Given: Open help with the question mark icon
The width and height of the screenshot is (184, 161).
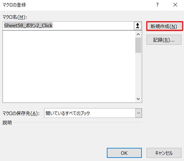Looking at the screenshot, I should click(157, 5).
